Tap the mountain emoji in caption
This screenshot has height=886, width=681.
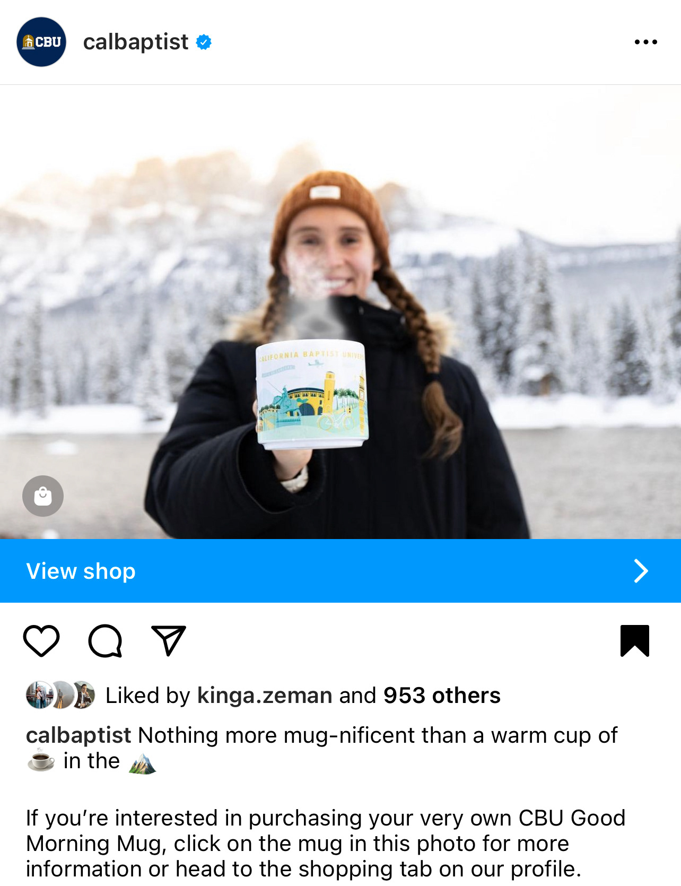pos(142,762)
